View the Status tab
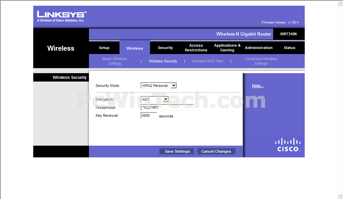 click(289, 48)
